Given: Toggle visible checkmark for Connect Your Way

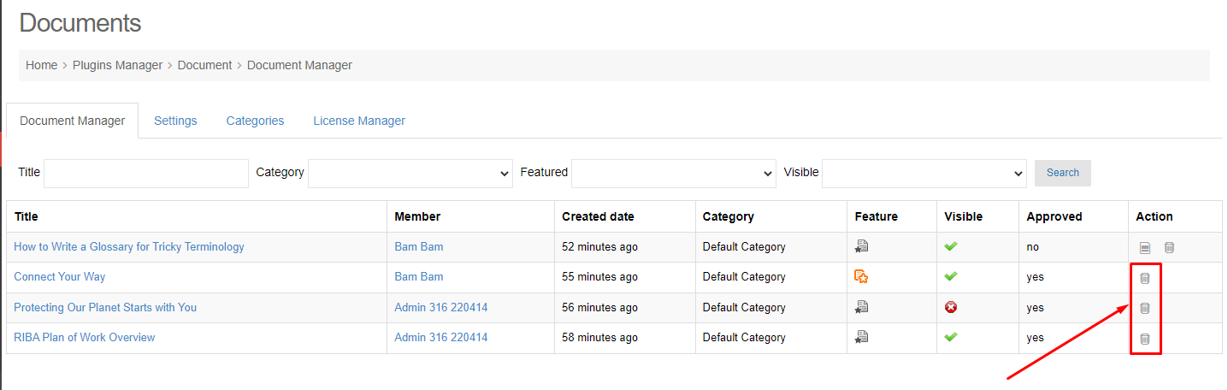Looking at the screenshot, I should click(x=950, y=276).
